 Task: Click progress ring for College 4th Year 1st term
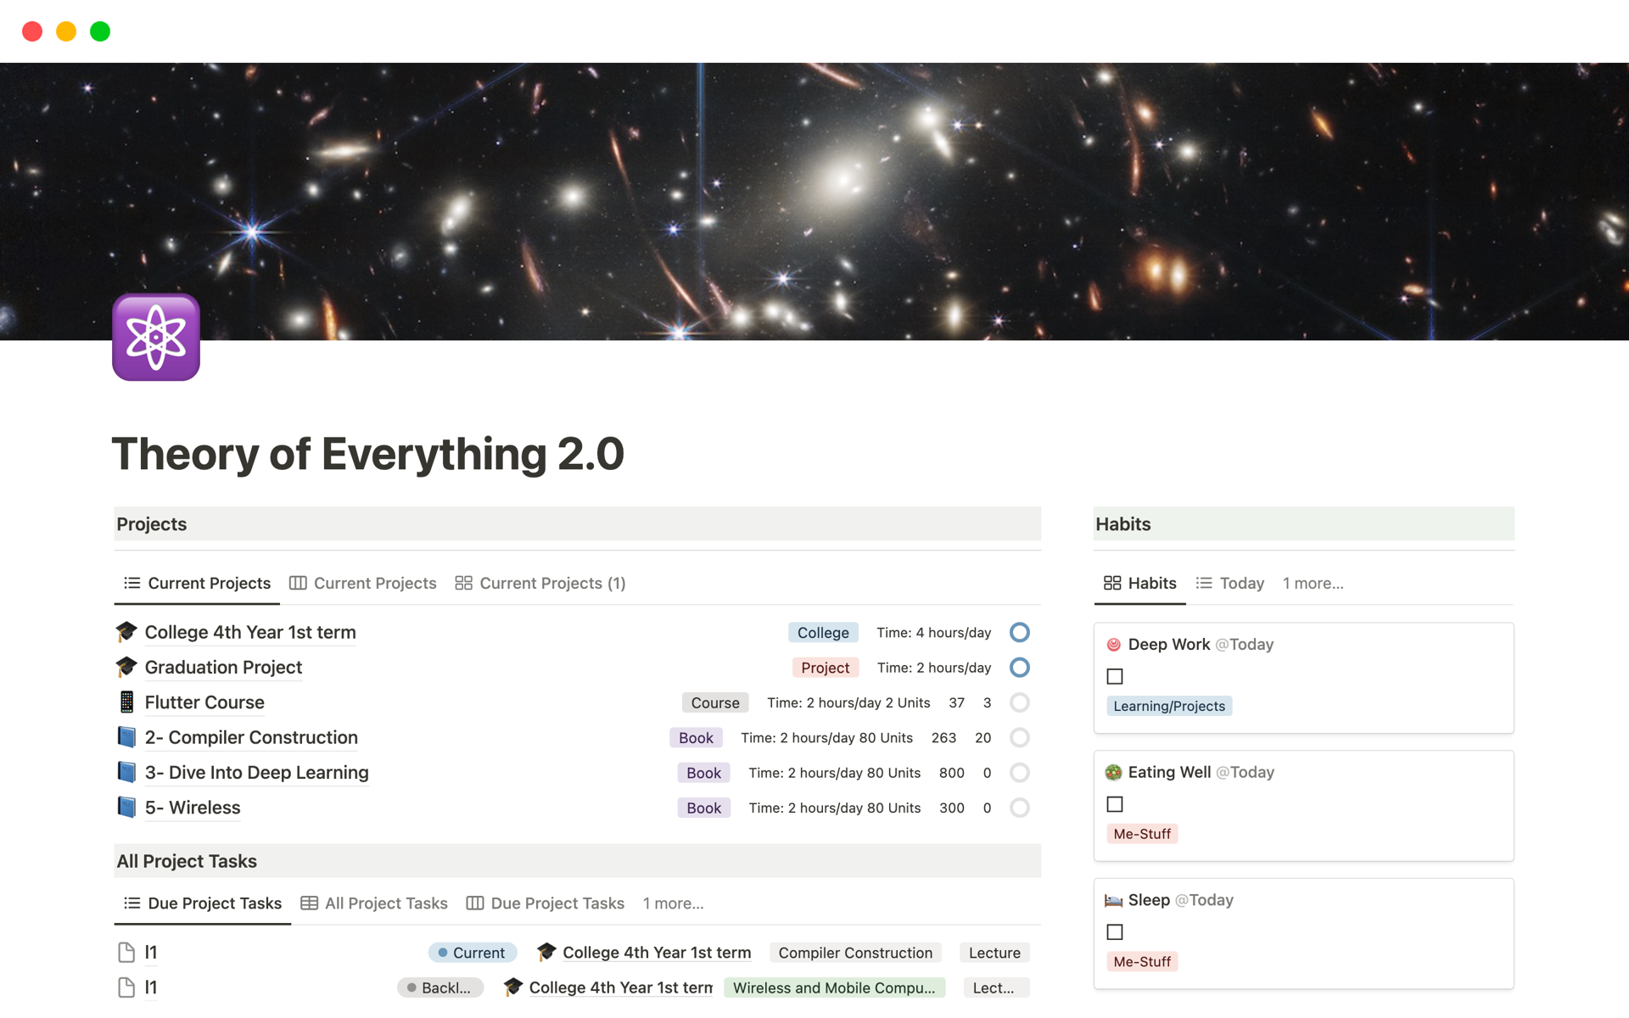tap(1020, 633)
